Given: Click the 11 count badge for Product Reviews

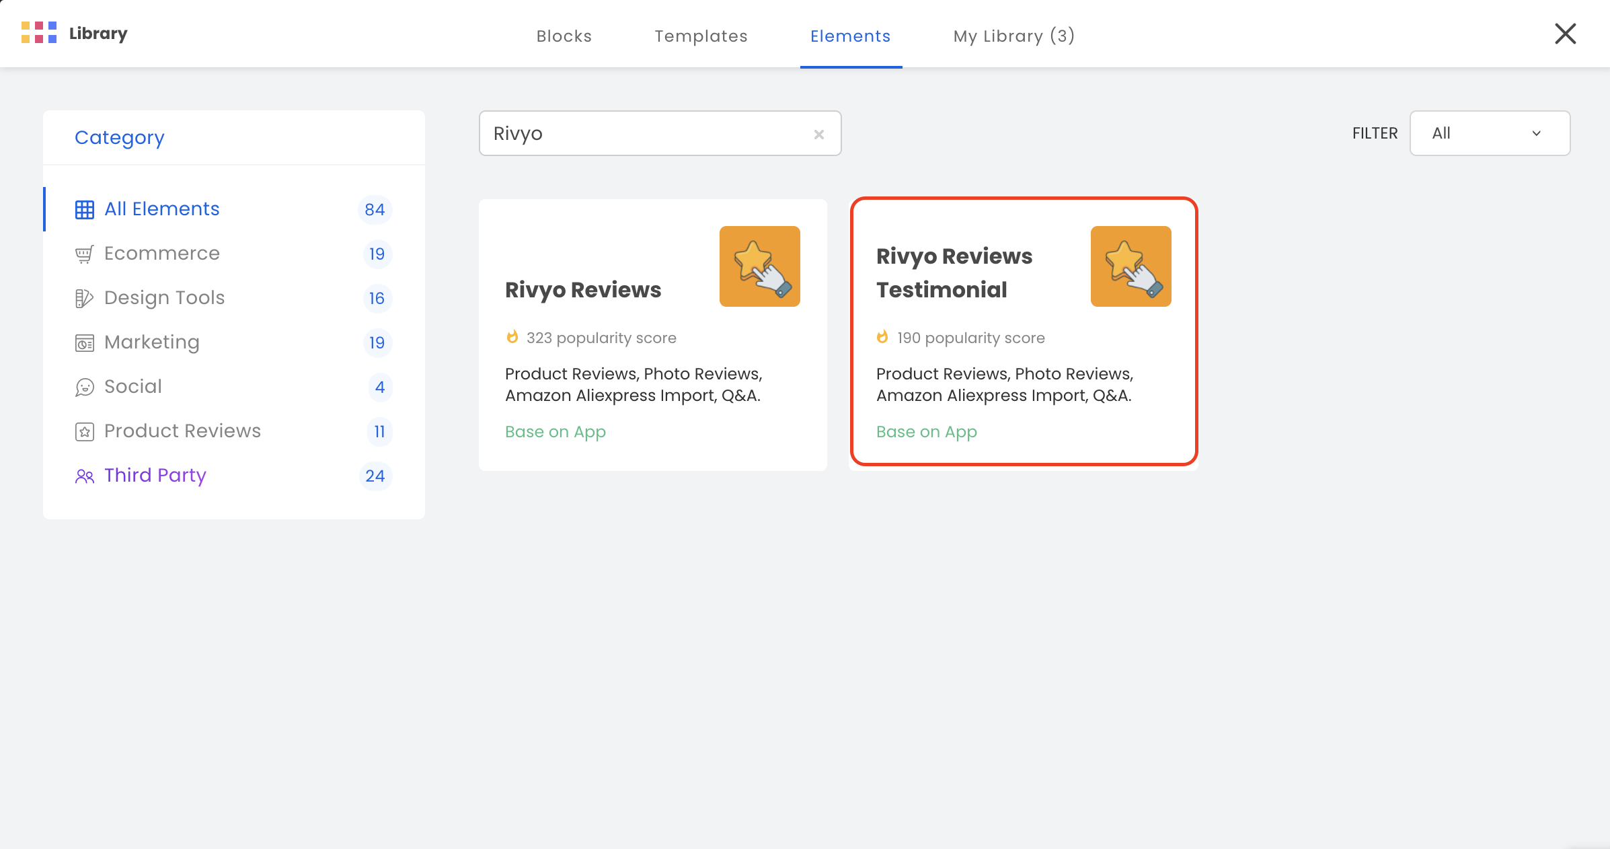Looking at the screenshot, I should pyautogui.click(x=379, y=431).
